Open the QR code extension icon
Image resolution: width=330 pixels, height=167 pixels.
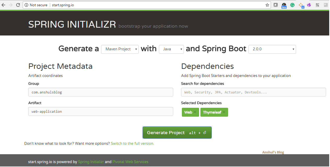[x=317, y=5]
